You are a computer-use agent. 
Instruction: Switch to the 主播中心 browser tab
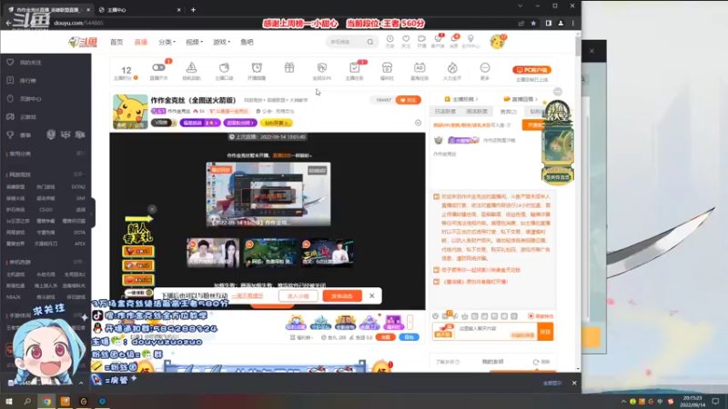[x=137, y=9]
